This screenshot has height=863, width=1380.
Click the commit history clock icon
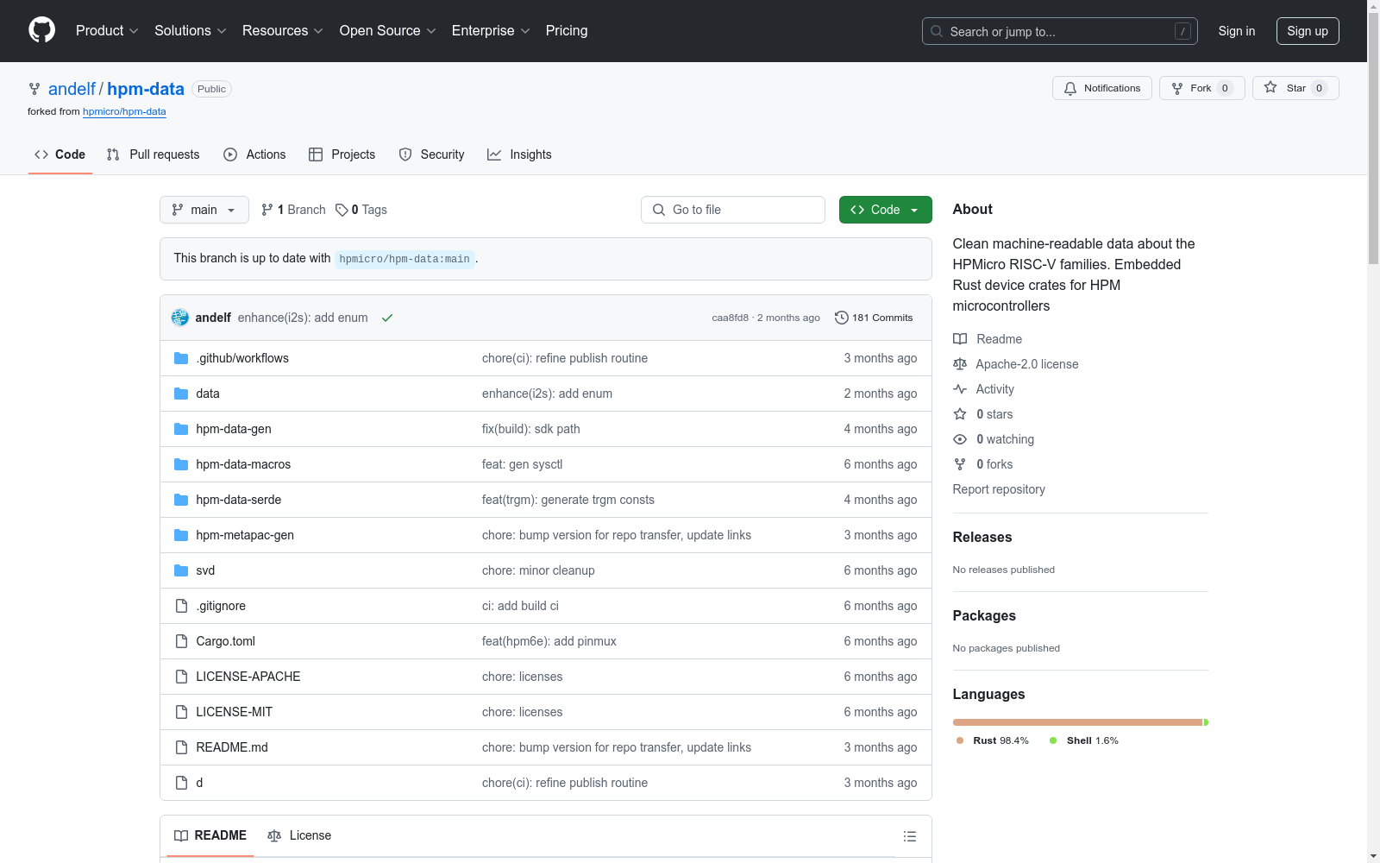click(842, 318)
